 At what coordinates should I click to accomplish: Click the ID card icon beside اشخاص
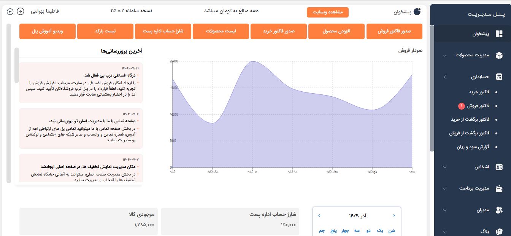[499, 167]
